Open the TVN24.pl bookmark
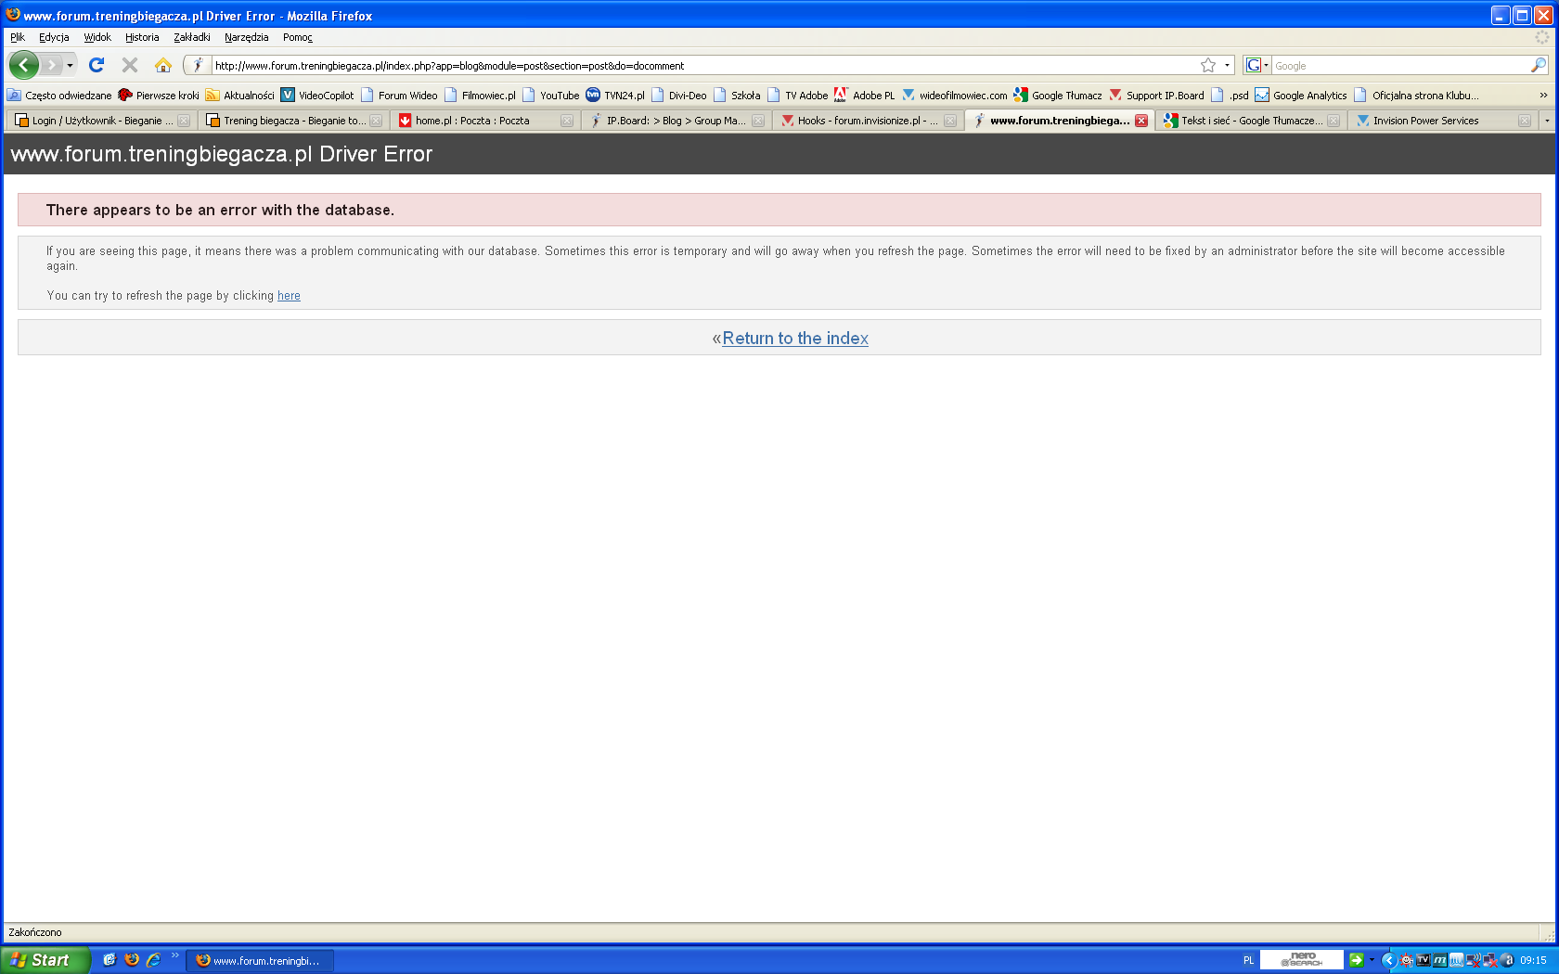1559x974 pixels. pyautogui.click(x=615, y=95)
